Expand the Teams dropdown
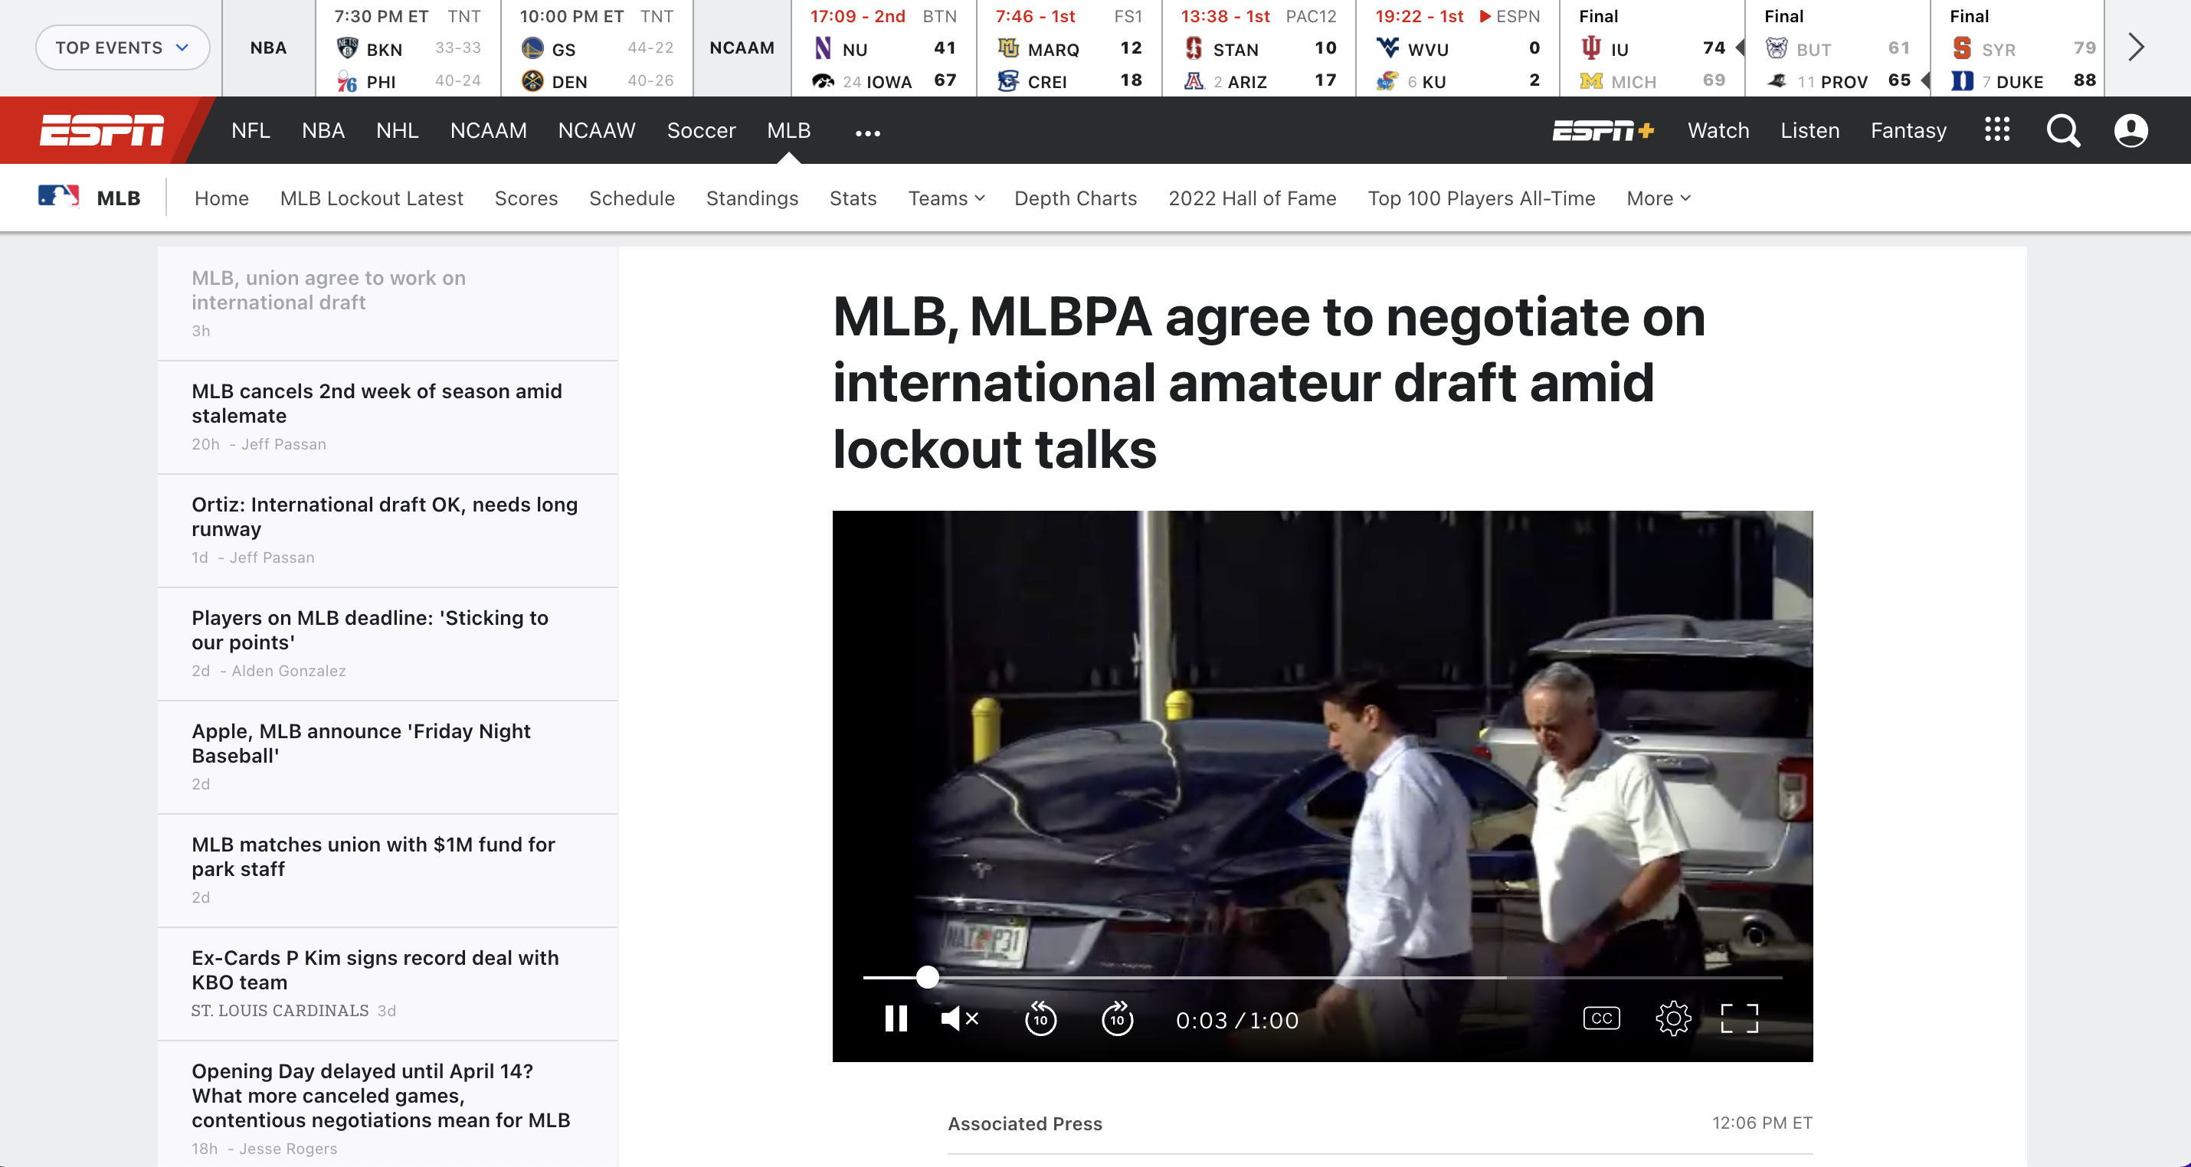Viewport: 2191px width, 1167px height. (x=946, y=198)
